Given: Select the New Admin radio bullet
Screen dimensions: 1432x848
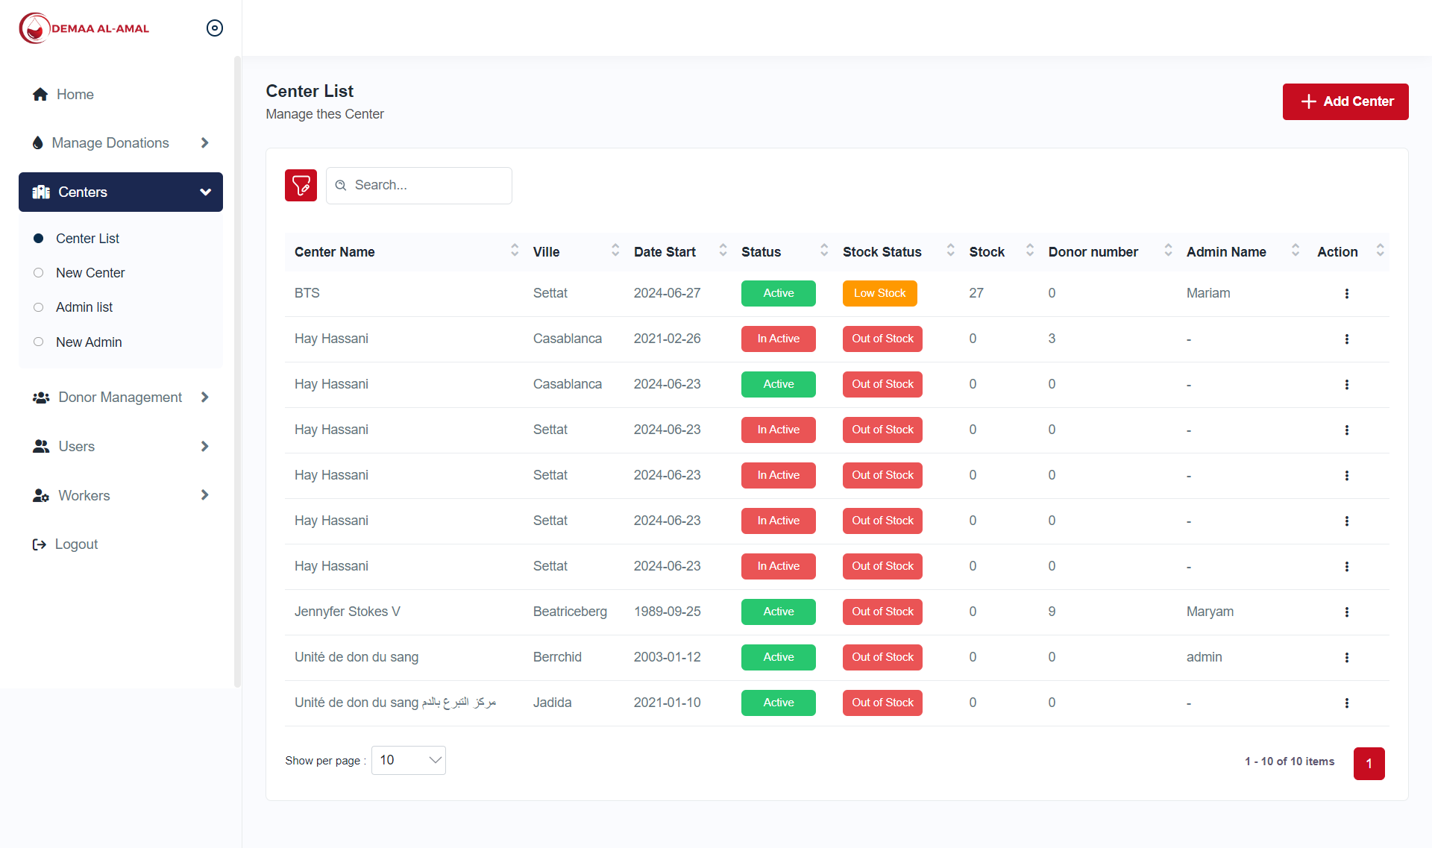Looking at the screenshot, I should 39,342.
